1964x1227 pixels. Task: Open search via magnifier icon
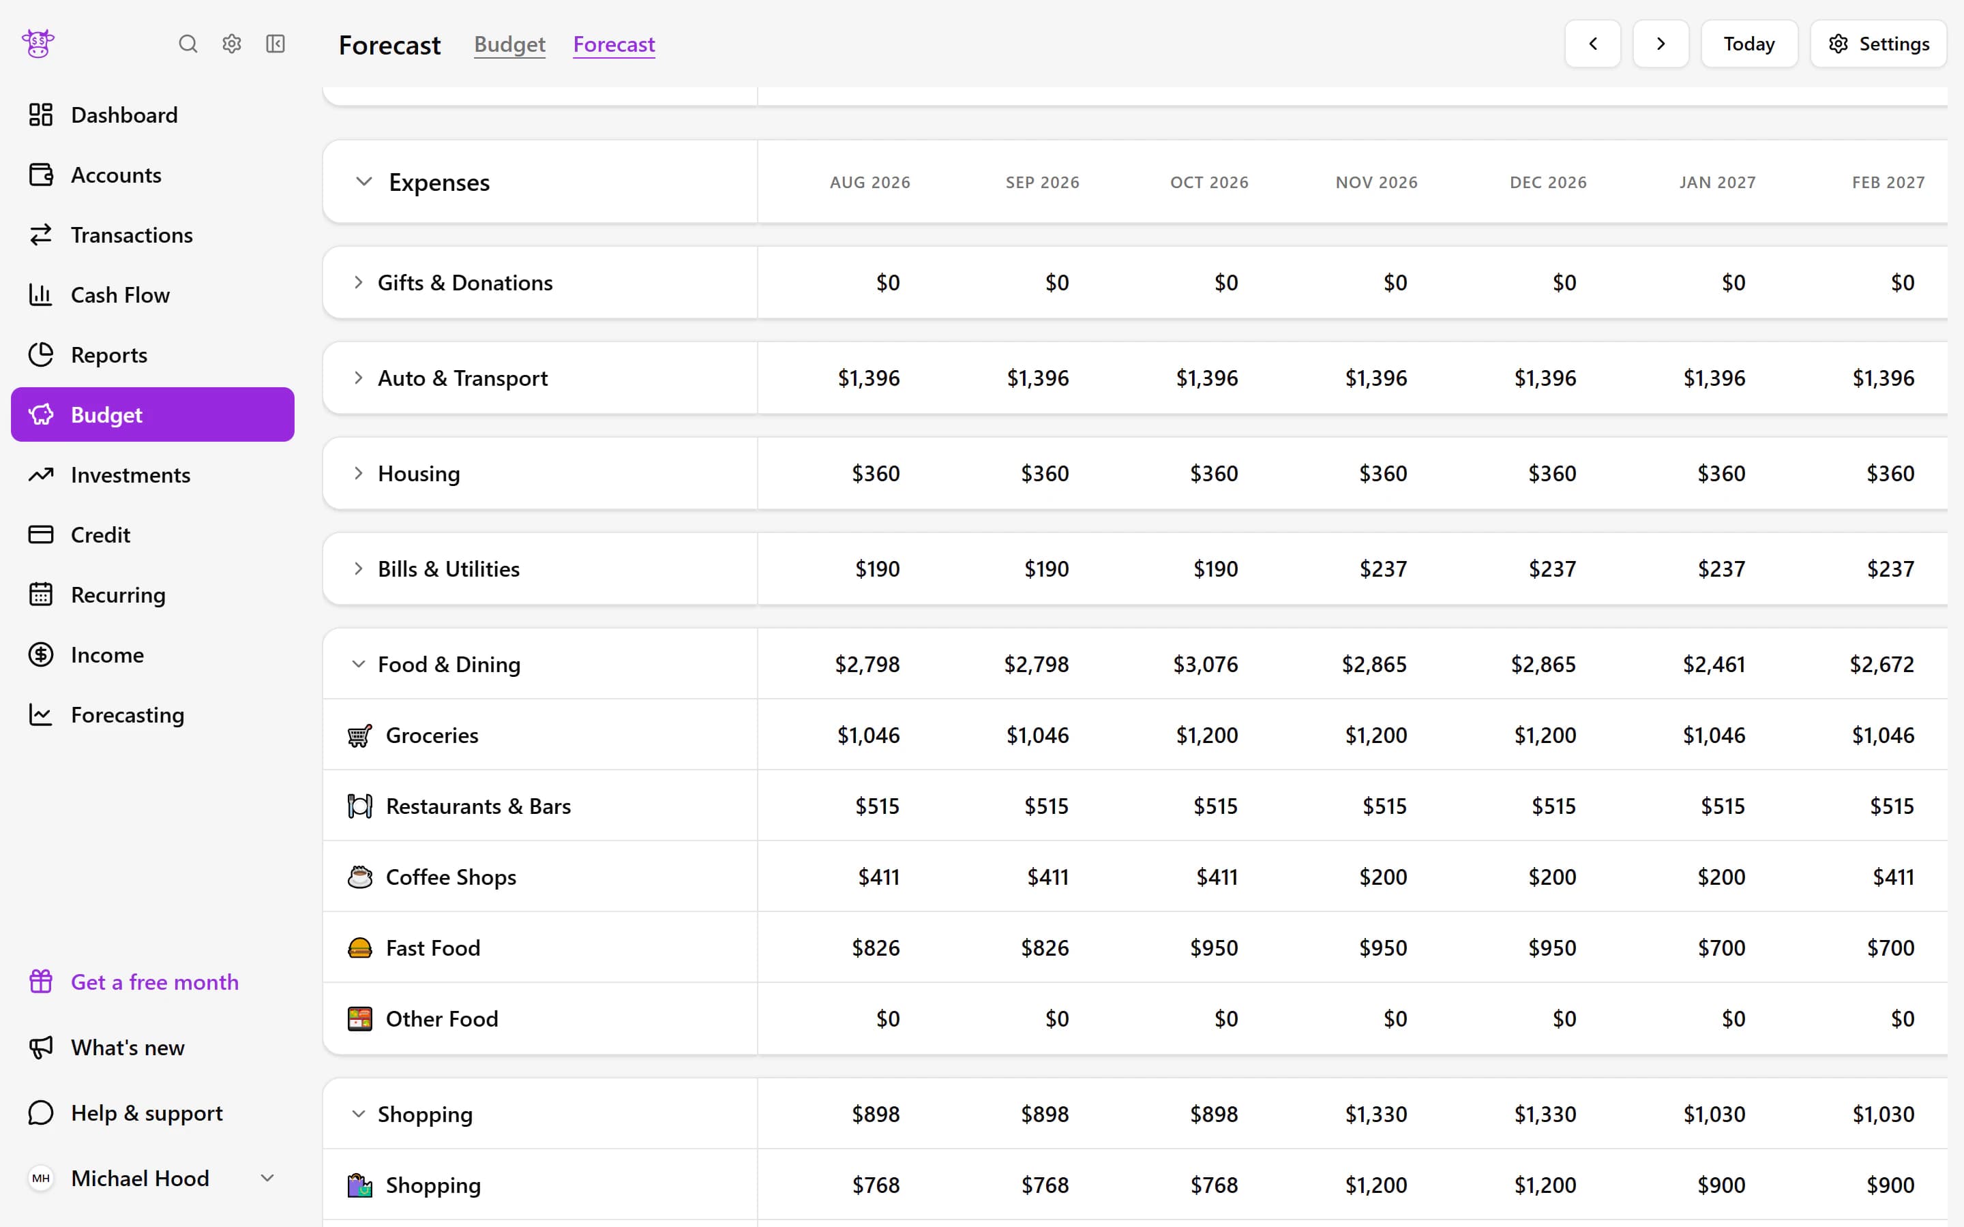pyautogui.click(x=188, y=44)
